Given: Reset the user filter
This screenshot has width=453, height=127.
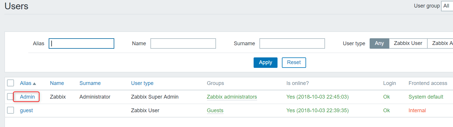Looking at the screenshot, I should click(294, 62).
